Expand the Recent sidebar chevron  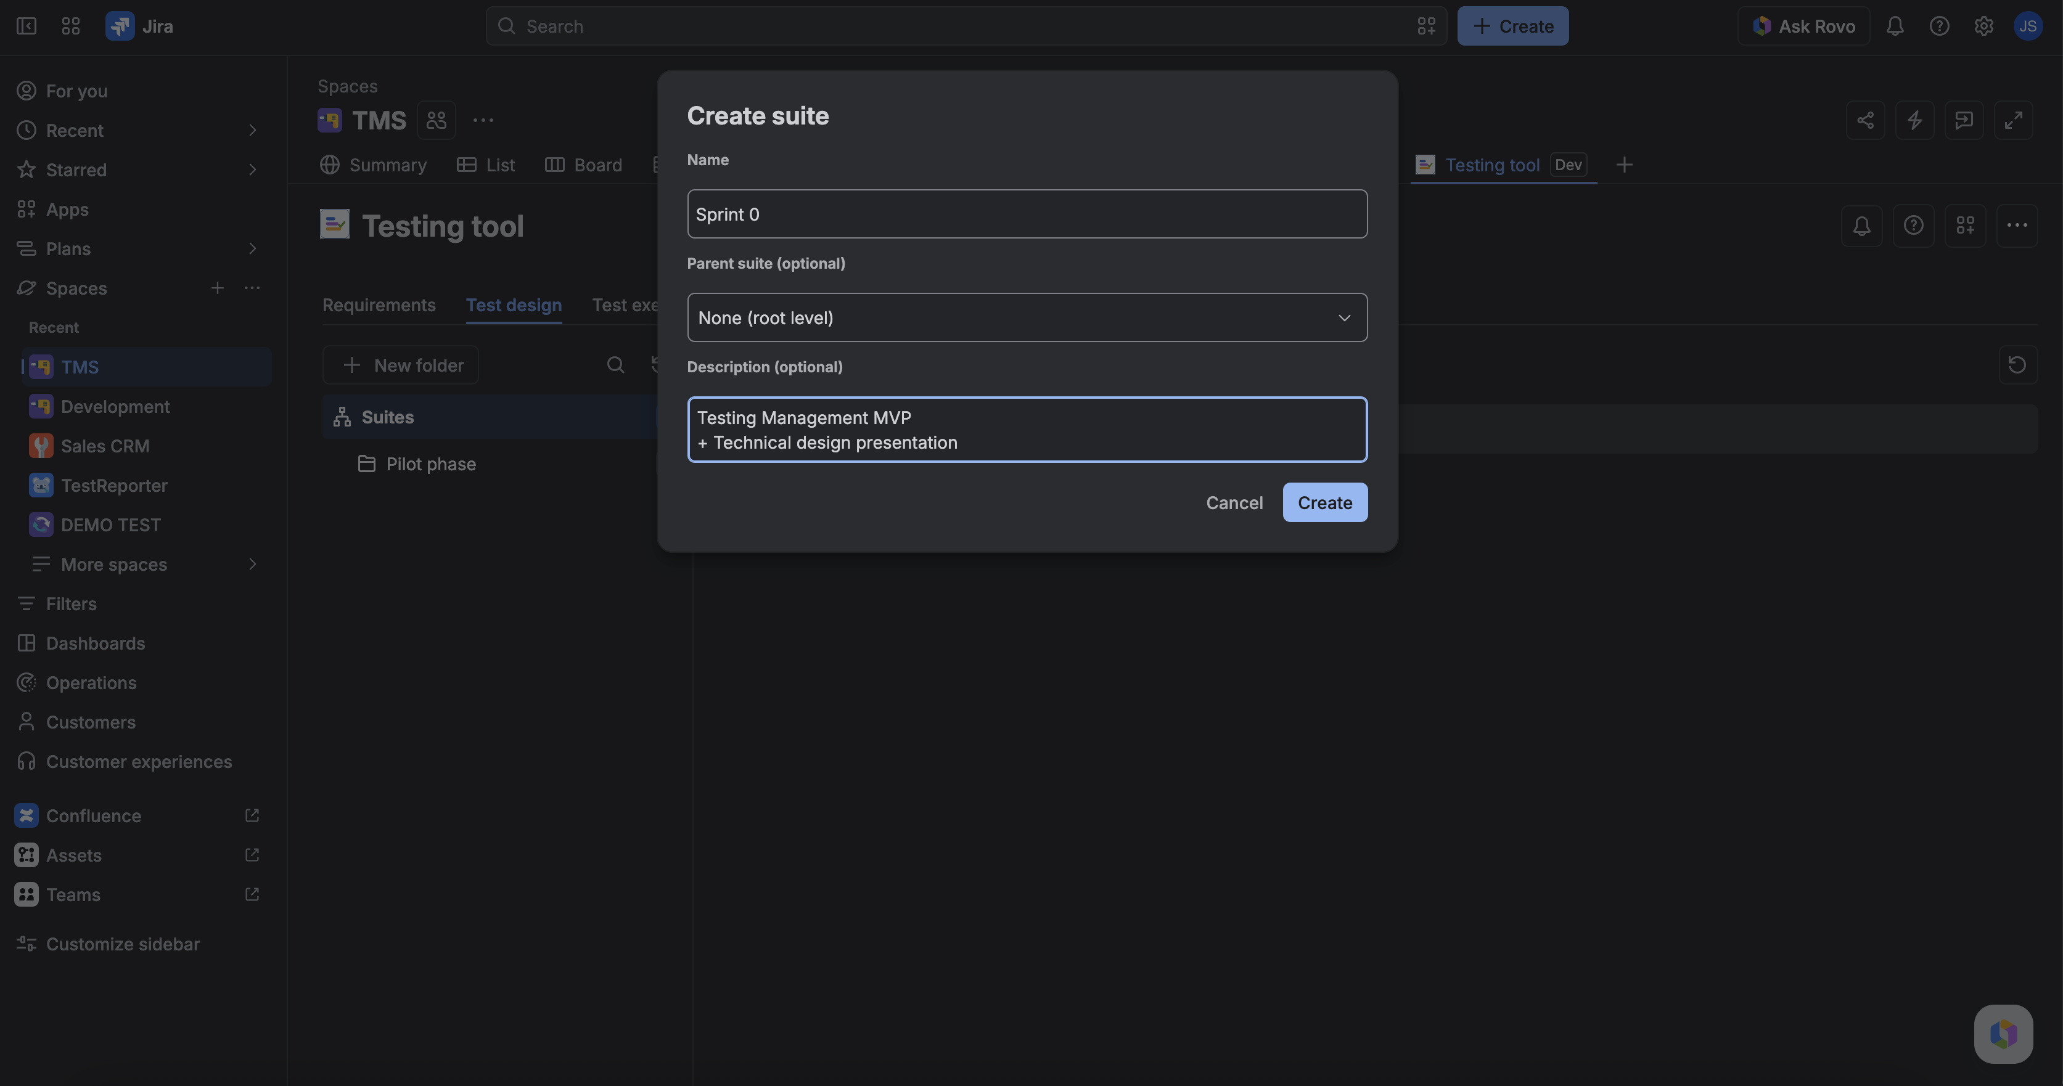(x=252, y=131)
